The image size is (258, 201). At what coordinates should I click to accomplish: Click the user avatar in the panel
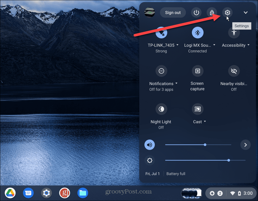point(150,12)
